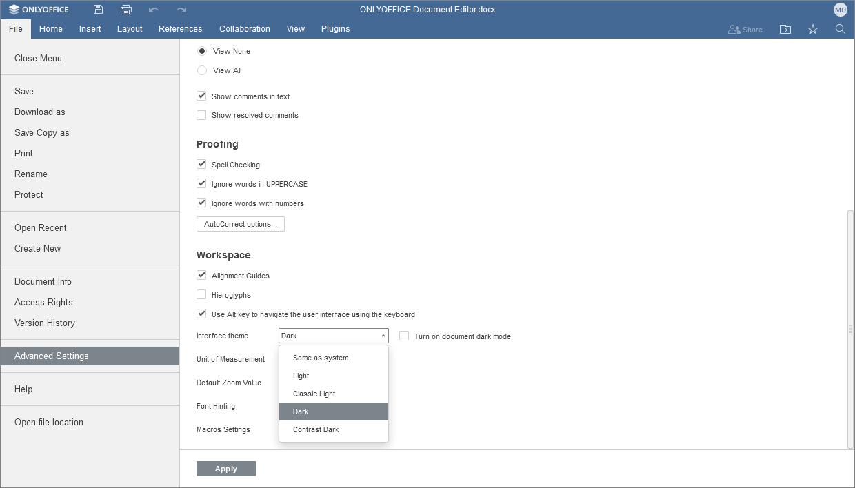Screen dimensions: 855x488
Task: Click the Redo arrow icon
Action: point(181,10)
